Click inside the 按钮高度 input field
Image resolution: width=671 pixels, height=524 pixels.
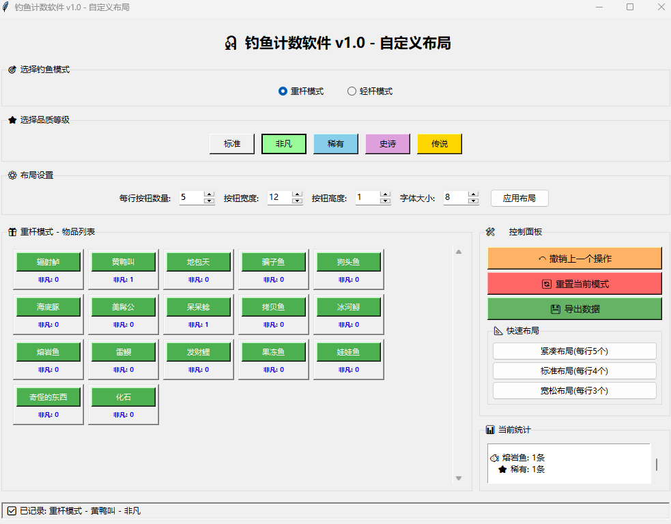coord(367,198)
